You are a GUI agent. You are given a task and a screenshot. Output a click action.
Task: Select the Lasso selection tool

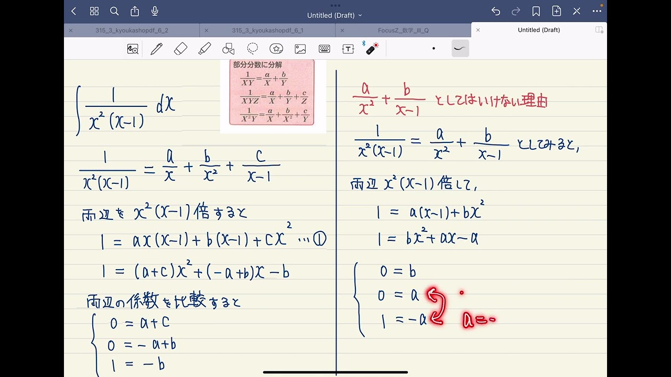coord(253,49)
